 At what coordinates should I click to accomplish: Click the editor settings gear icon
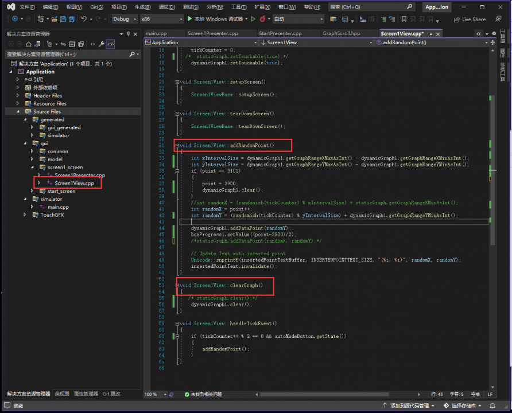coord(494,33)
